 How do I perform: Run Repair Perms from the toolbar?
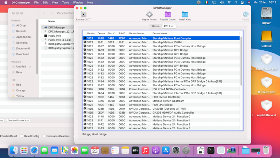pos(149,15)
